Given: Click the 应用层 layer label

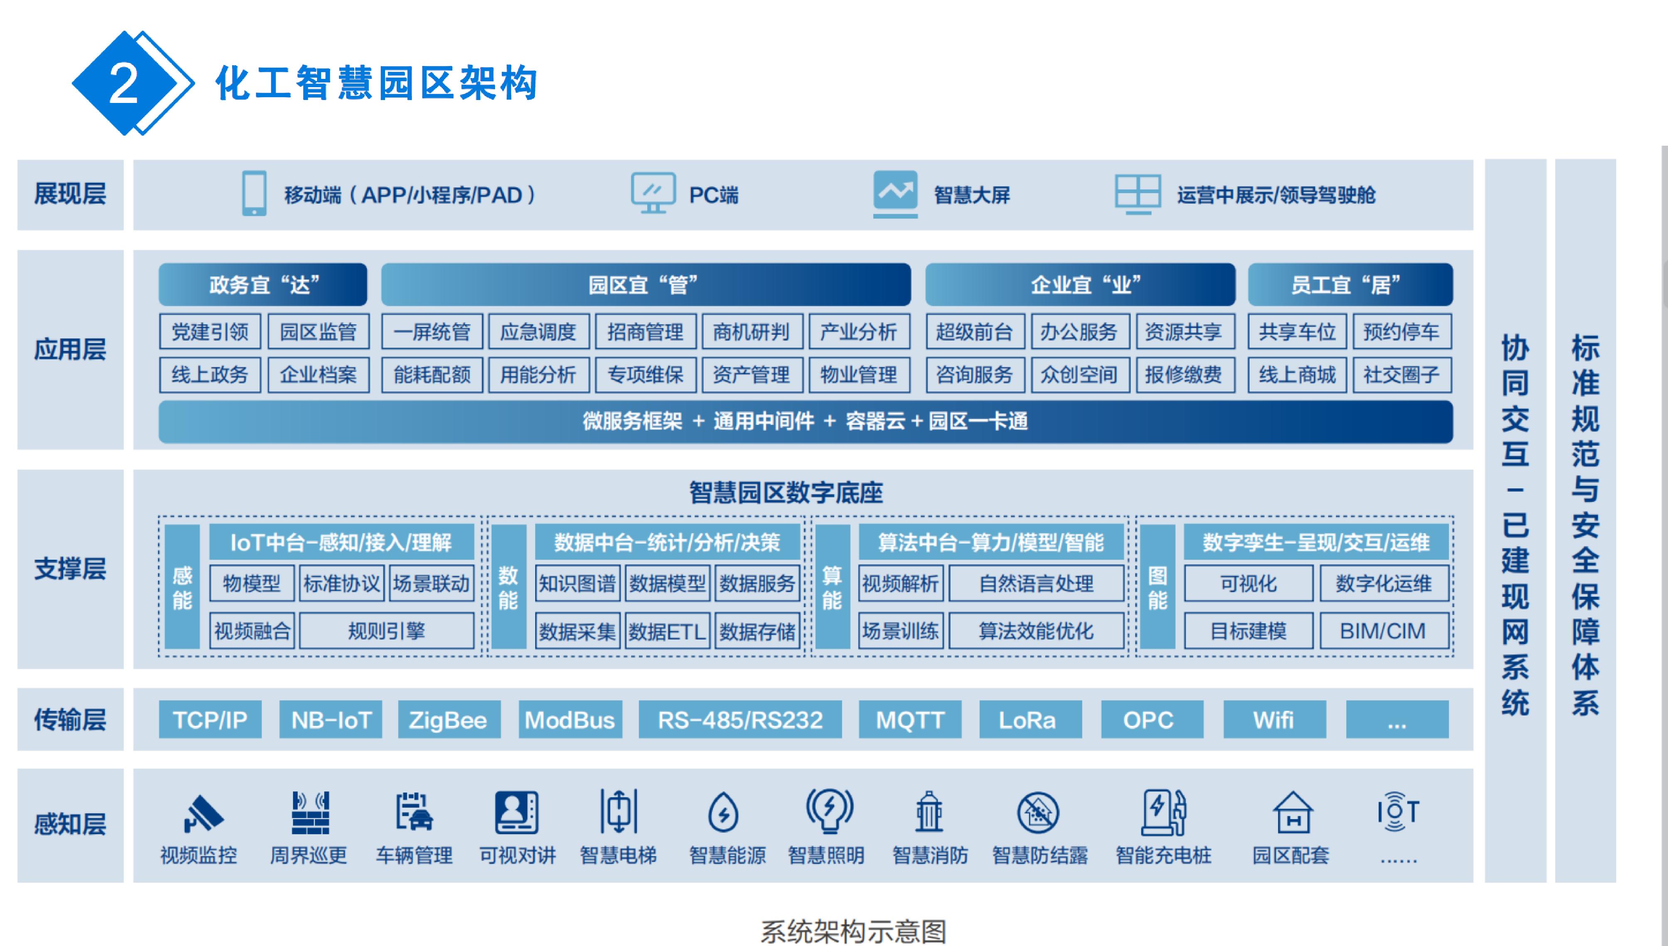Looking at the screenshot, I should (70, 350).
